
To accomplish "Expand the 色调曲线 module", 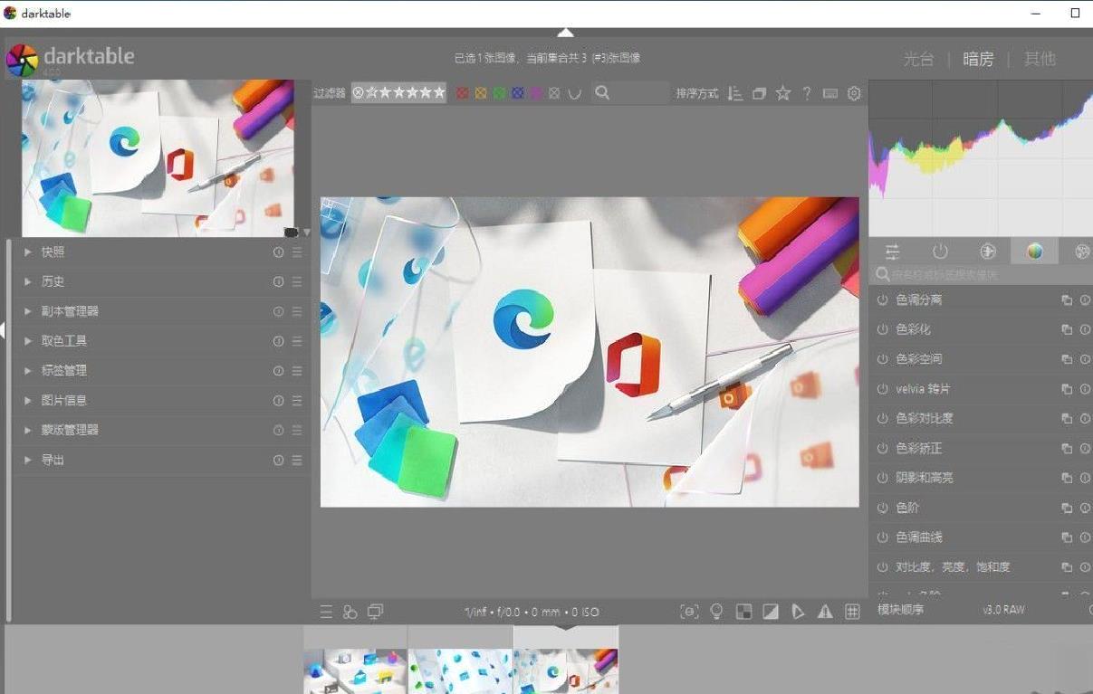I will [919, 537].
